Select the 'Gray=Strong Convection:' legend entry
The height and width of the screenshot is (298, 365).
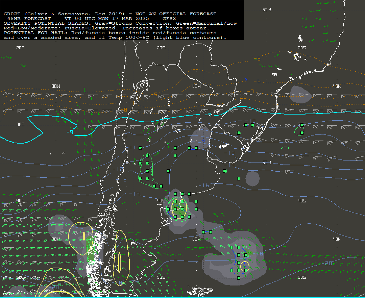pyautogui.click(x=133, y=23)
